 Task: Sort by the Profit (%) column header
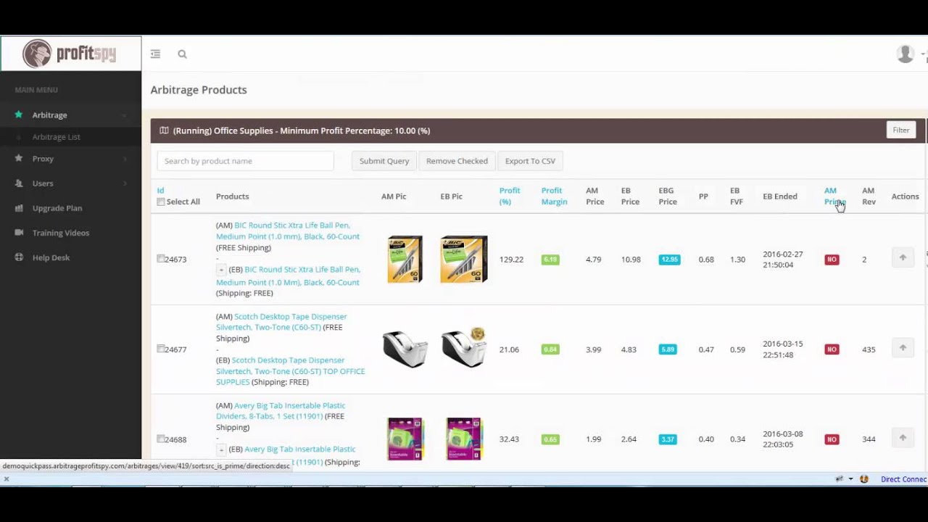(x=510, y=196)
